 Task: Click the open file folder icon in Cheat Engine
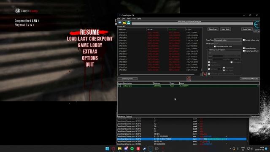(x=124, y=23)
